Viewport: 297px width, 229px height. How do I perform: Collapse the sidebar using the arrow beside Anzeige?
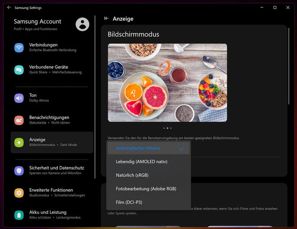[x=107, y=18]
